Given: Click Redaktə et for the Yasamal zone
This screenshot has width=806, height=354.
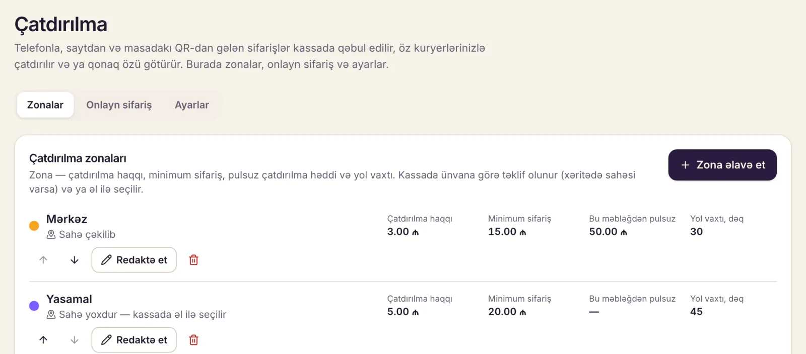Looking at the screenshot, I should (134, 340).
